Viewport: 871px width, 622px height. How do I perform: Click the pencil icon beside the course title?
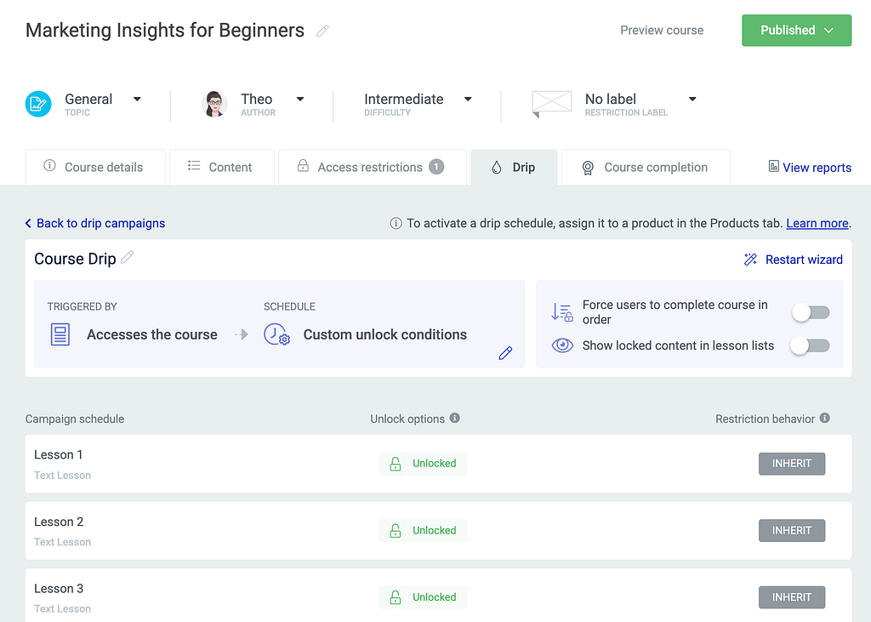(322, 31)
